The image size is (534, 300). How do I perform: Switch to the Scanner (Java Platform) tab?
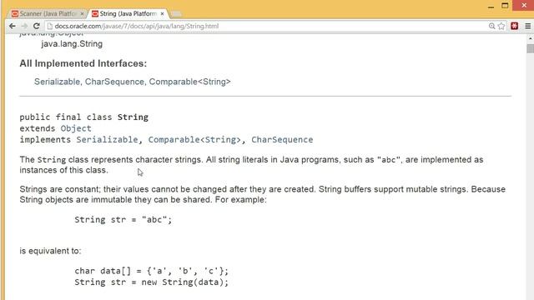coord(47,13)
